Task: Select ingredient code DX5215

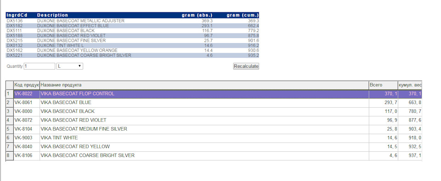Action: coord(15,41)
